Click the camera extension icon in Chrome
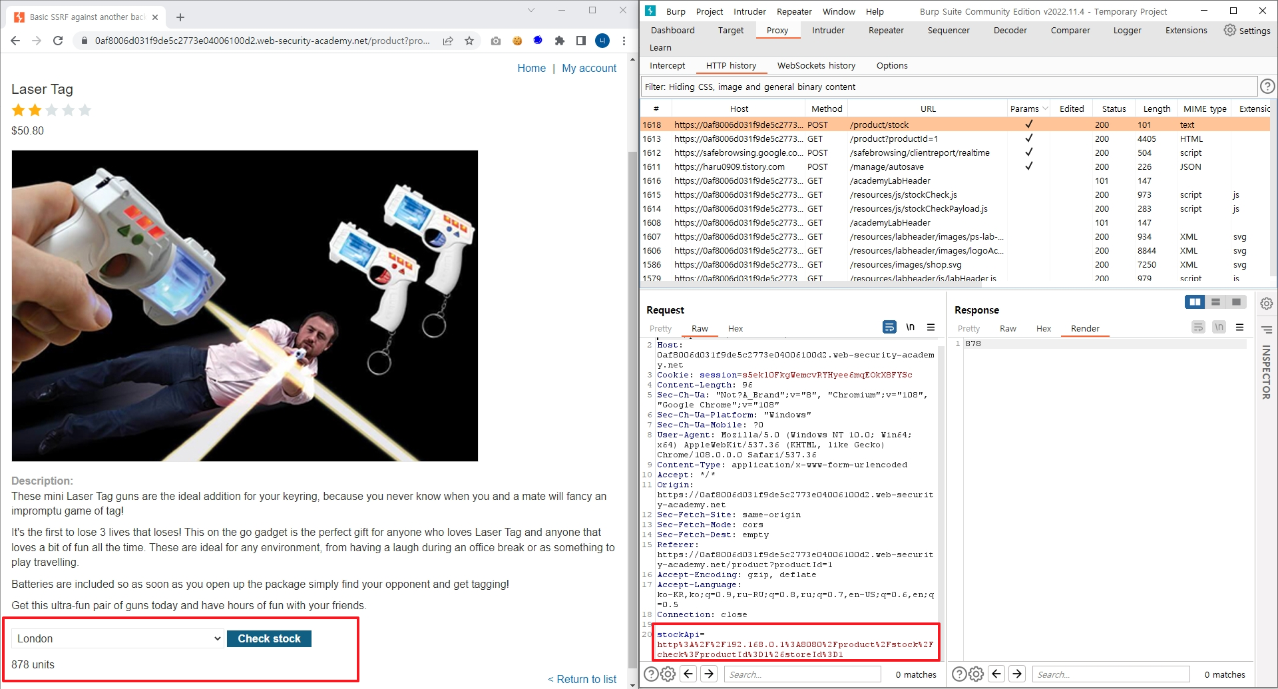Viewport: 1278px width, 689px height. coord(496,41)
